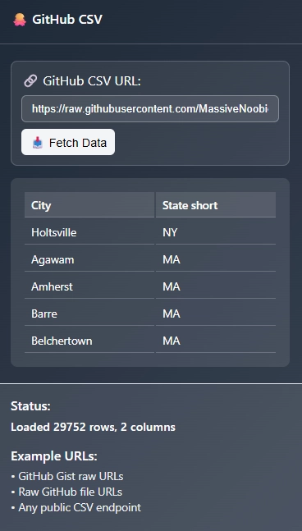This screenshot has height=531, width=302.
Task: Select the Belchertown city cell
Action: 89,341
